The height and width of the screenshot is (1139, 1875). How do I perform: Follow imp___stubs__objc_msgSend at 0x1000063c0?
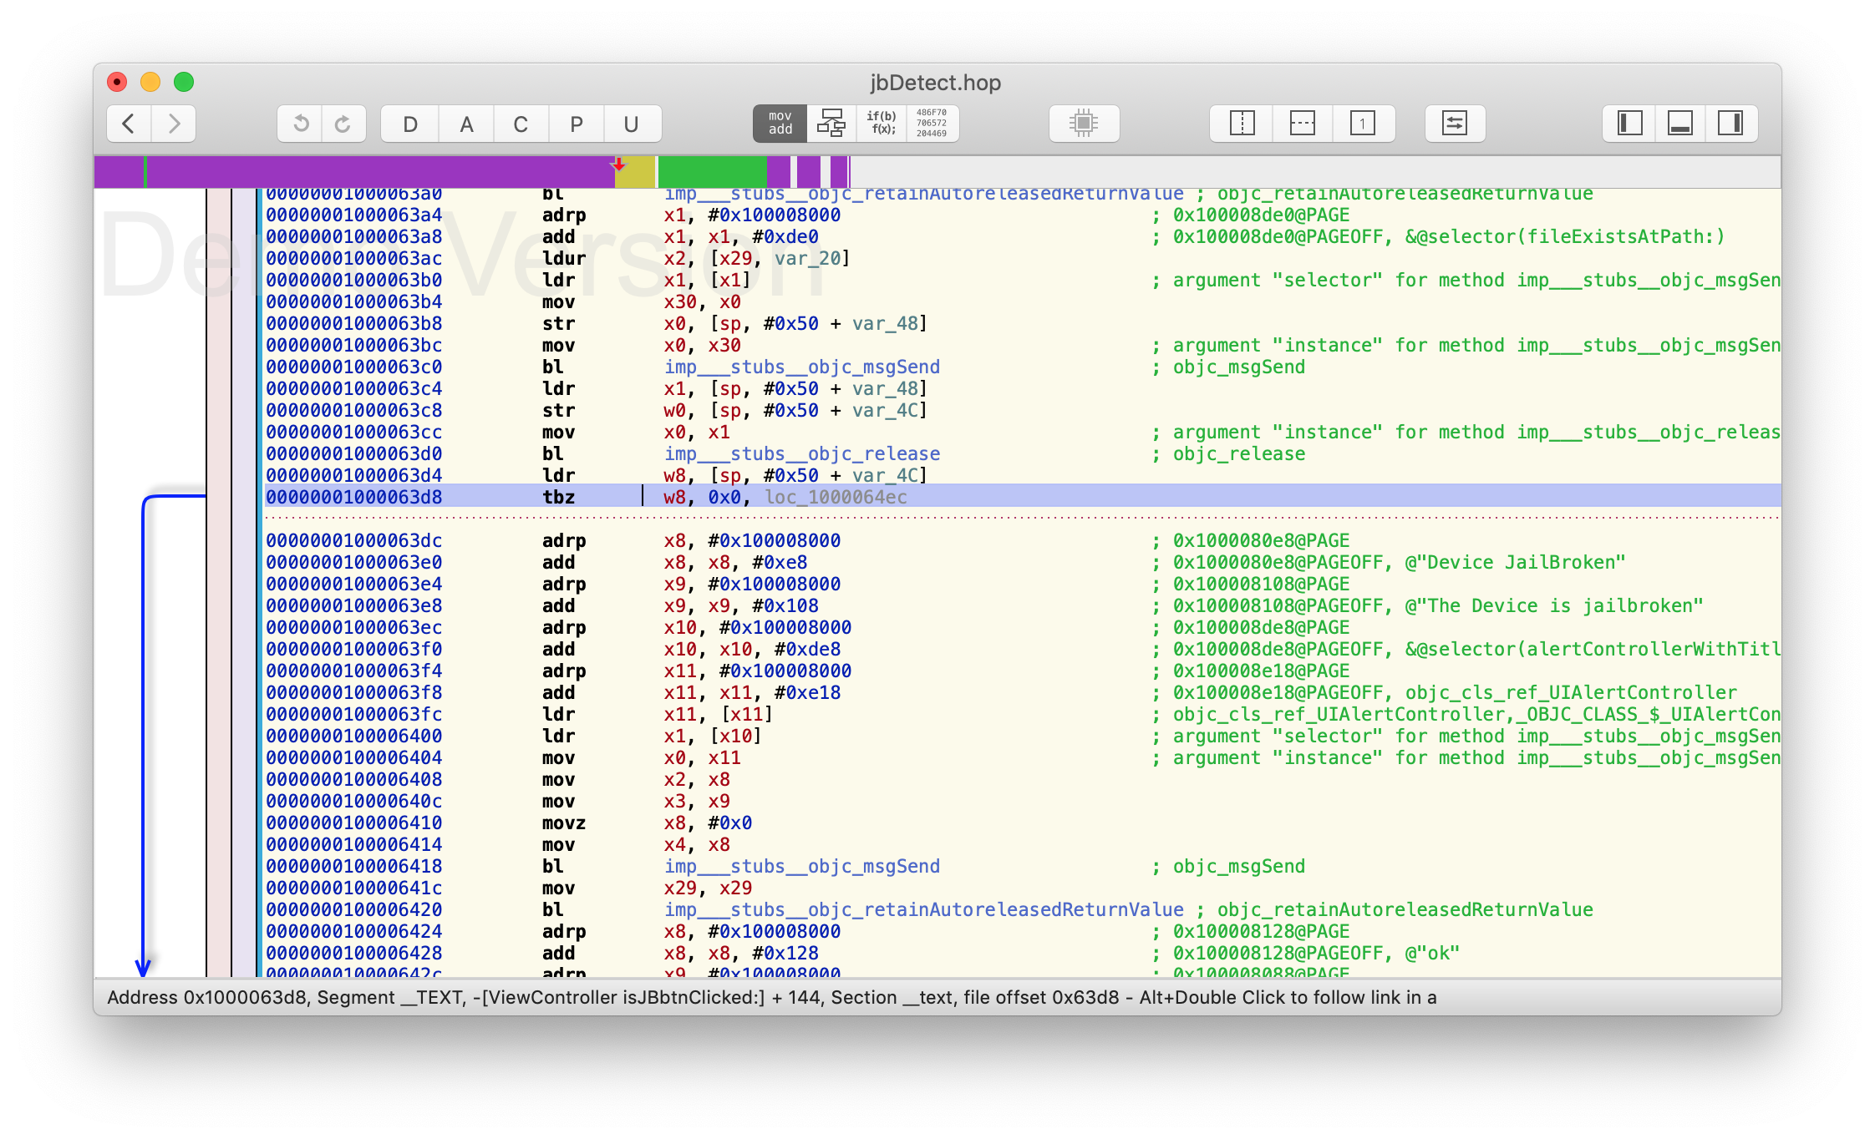tap(802, 367)
